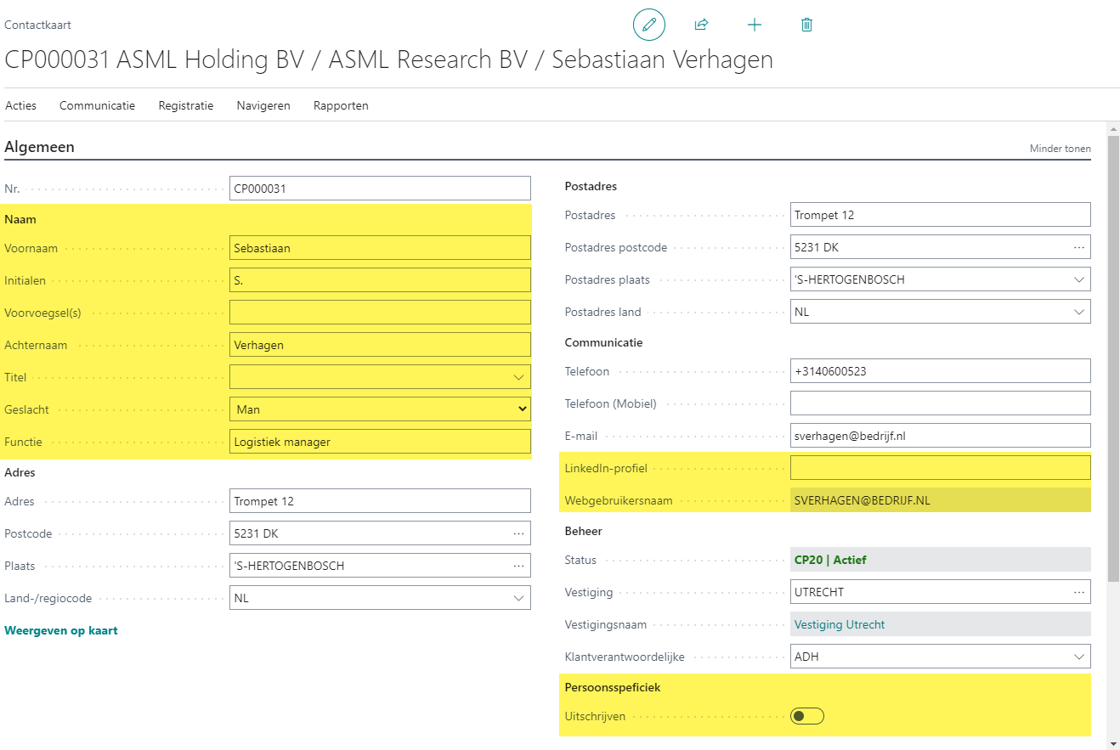Open Postadres land dropdown
Image resolution: width=1120 pixels, height=750 pixels.
point(1079,312)
